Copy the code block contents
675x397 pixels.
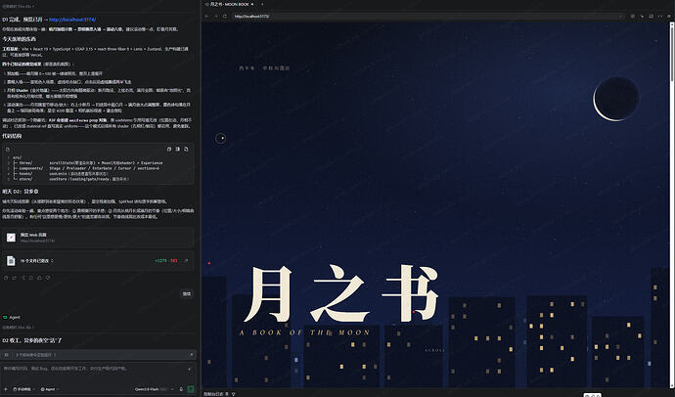(169, 150)
